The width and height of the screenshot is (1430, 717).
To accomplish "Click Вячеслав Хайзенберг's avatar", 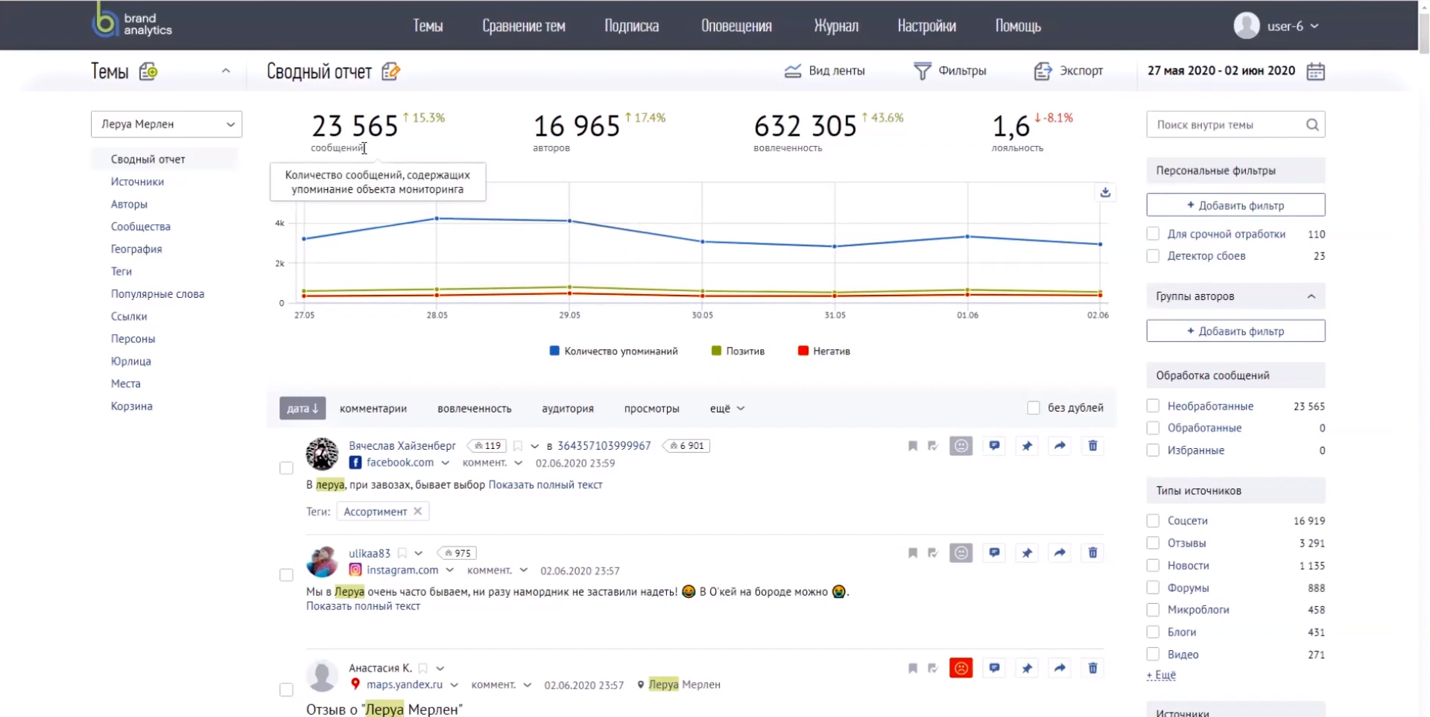I will (x=322, y=454).
